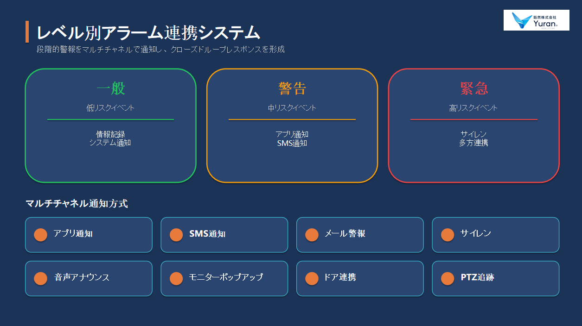Select the green 一般 level card heading
This screenshot has width=582, height=326.
(x=111, y=88)
